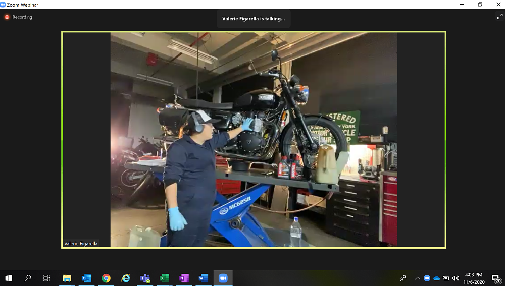This screenshot has height=286, width=505.
Task: Open OneNote from the taskbar
Action: coord(184,278)
